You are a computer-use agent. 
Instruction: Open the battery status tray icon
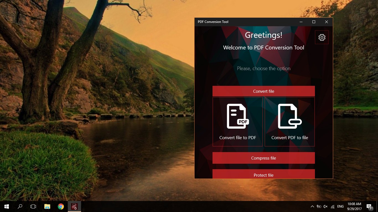click(x=319, y=206)
